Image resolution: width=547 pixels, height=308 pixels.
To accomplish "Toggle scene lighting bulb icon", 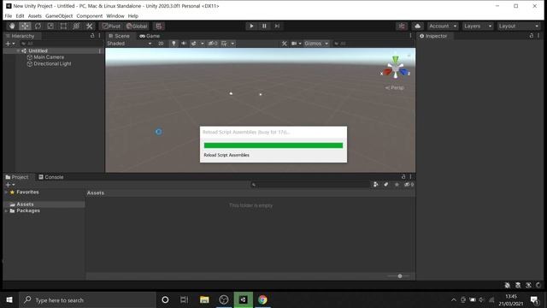I will coord(174,44).
